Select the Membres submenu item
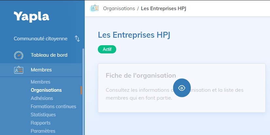Viewport: 270px width, 135px height. tap(40, 82)
